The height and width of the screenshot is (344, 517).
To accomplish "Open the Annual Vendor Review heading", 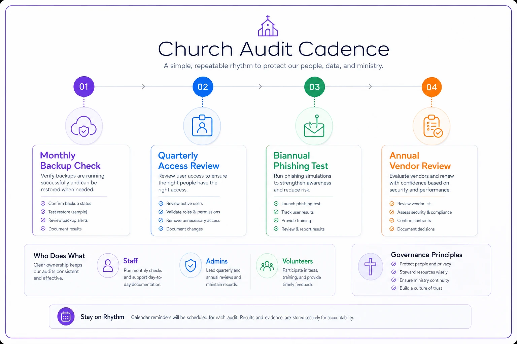I will coord(420,161).
